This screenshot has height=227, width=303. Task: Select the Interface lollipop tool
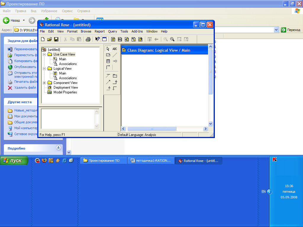(115, 61)
